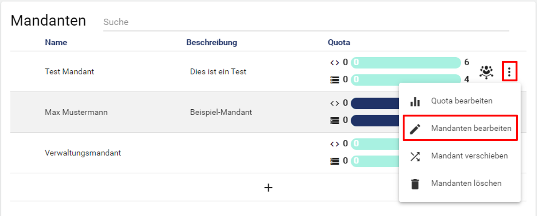Click the trash icon for Mandanten löschen
This screenshot has width=537, height=217.
click(x=415, y=184)
